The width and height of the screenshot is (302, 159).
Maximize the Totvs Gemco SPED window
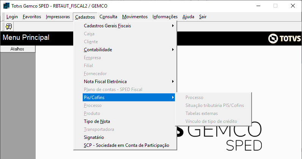[275, 6]
